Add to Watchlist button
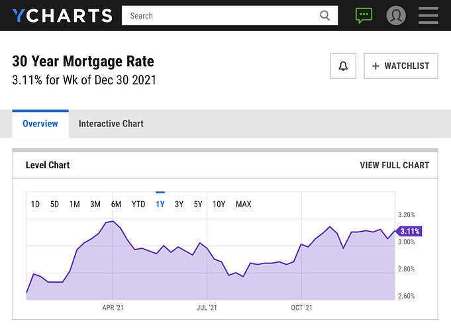The width and height of the screenshot is (451, 331). pos(401,66)
